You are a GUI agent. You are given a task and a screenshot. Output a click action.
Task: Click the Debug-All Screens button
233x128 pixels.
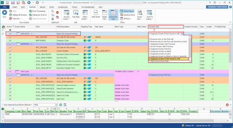tap(18, 15)
